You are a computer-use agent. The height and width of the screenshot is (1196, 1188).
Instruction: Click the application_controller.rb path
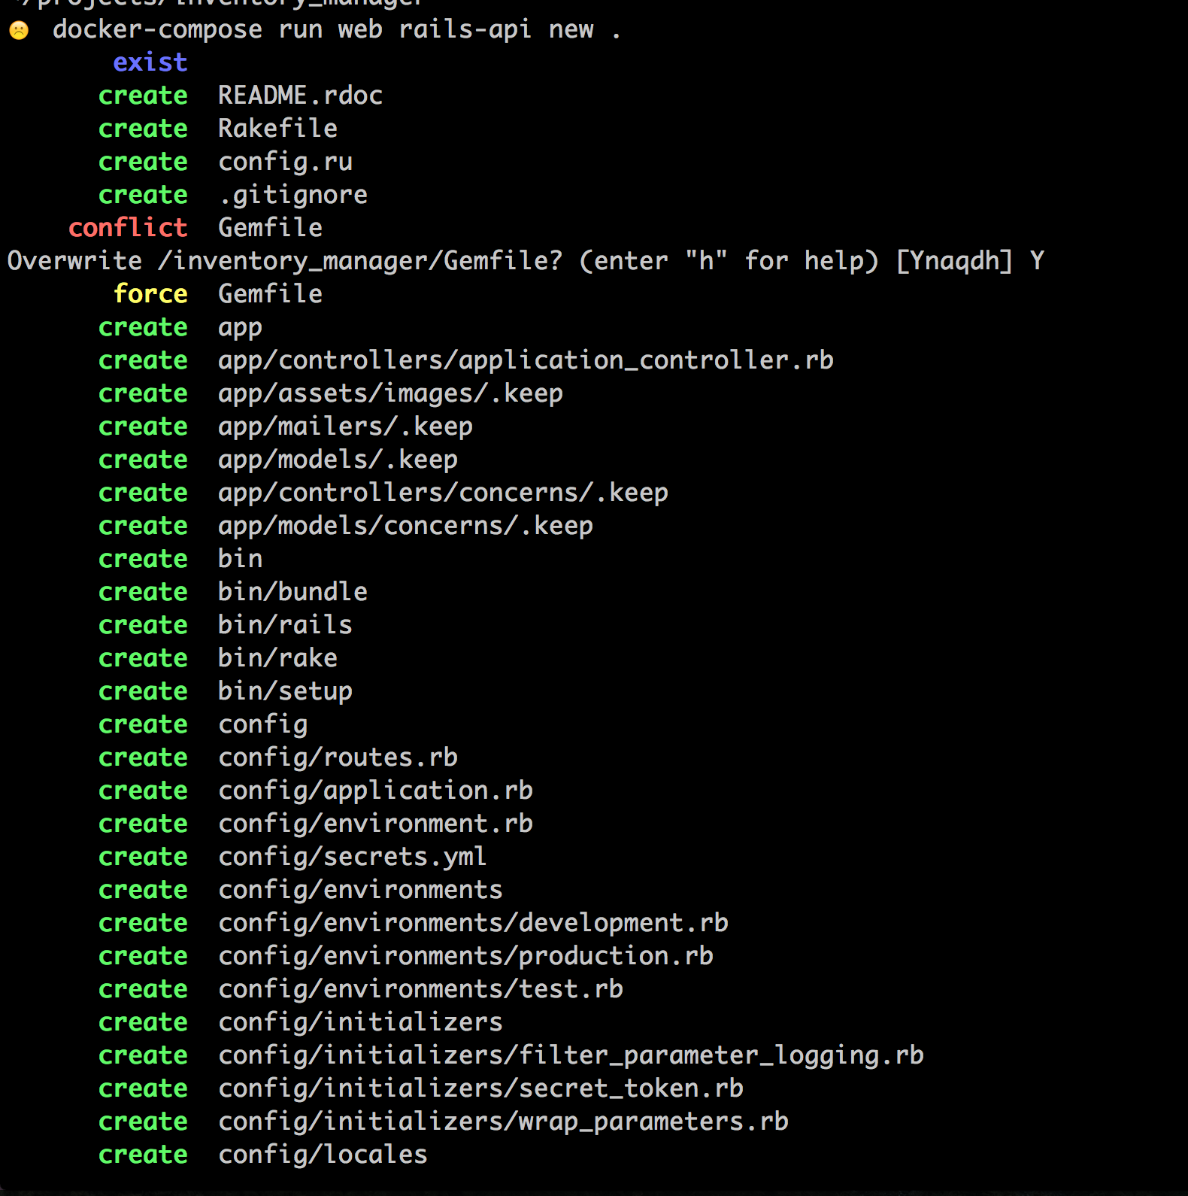pyautogui.click(x=526, y=360)
